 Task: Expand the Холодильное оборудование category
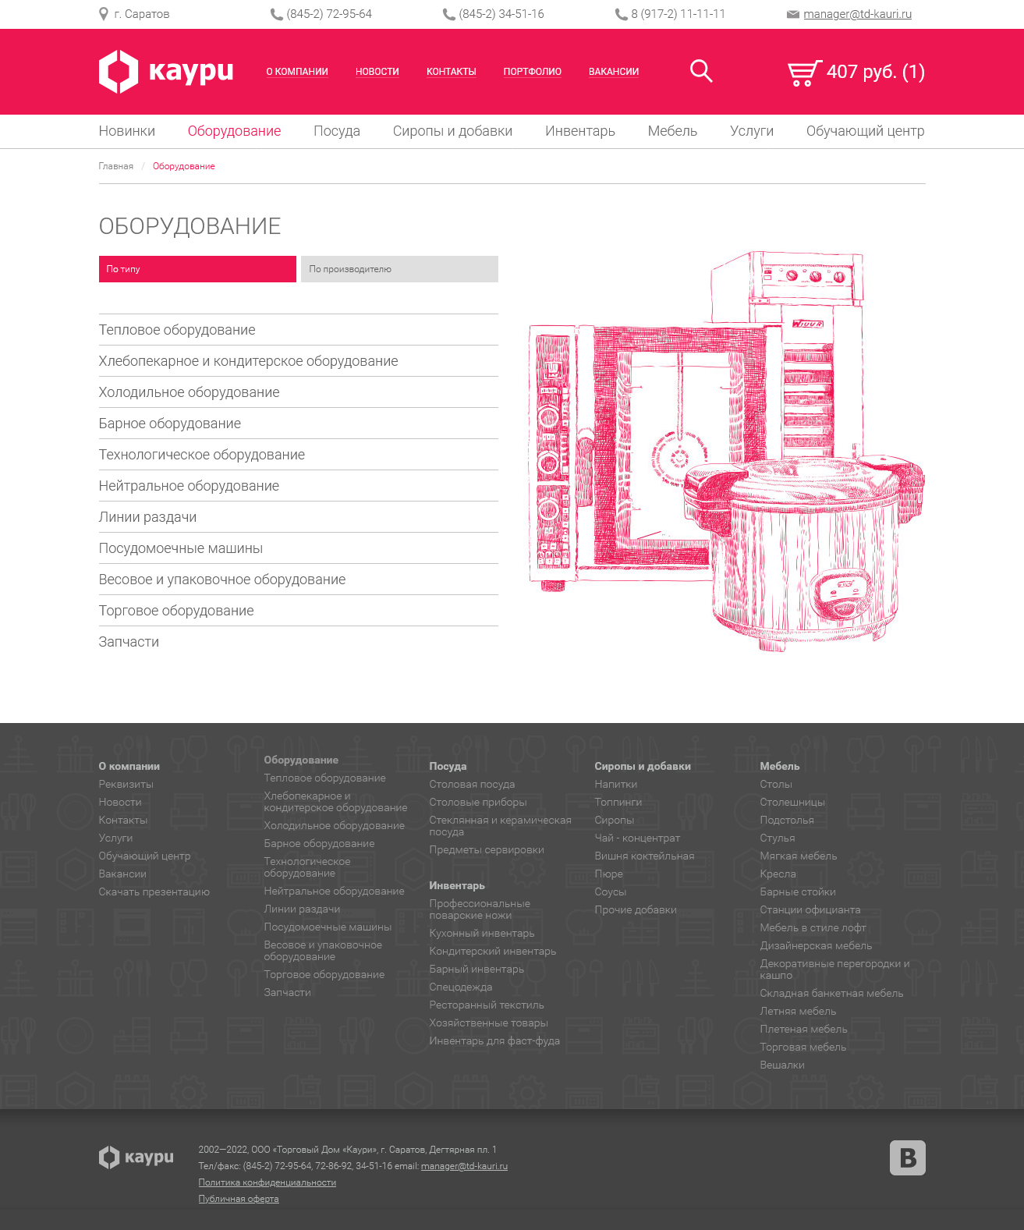coord(189,392)
